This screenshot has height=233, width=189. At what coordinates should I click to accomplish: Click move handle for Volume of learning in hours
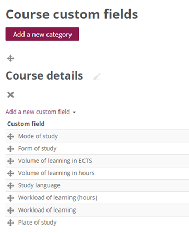(x=10, y=173)
